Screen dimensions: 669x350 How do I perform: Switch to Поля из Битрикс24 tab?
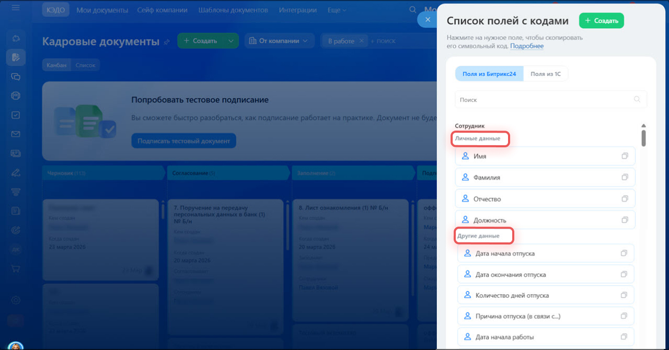click(489, 74)
